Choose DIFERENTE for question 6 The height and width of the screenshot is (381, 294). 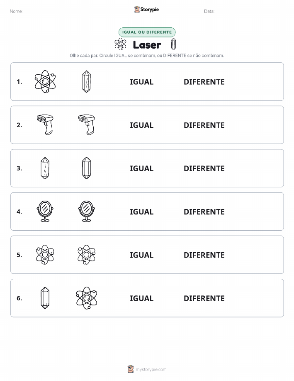tap(204, 298)
